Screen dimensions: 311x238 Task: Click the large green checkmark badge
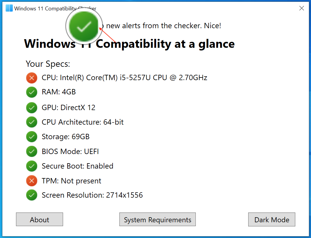[84, 26]
